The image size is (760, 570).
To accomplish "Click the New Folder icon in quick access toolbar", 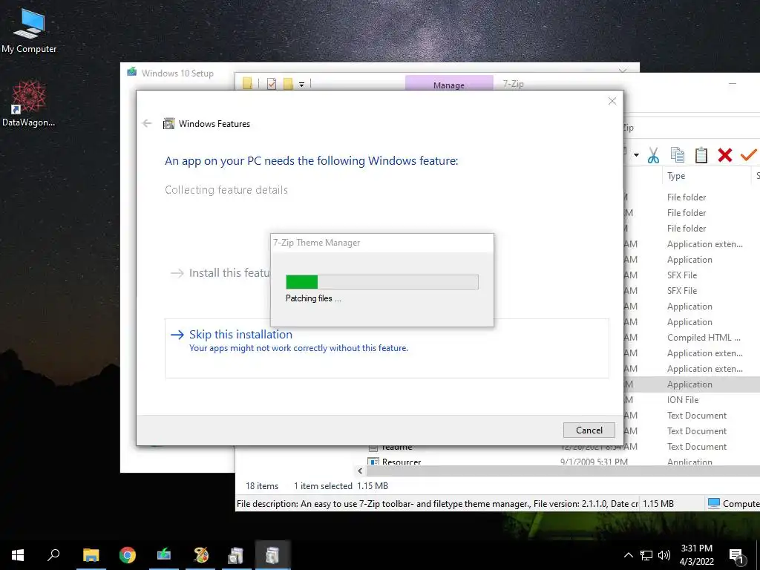I will [288, 84].
